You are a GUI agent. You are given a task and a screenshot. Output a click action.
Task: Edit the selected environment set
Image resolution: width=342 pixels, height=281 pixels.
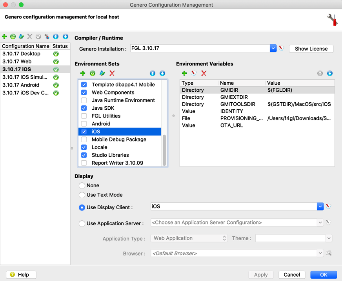click(x=102, y=73)
